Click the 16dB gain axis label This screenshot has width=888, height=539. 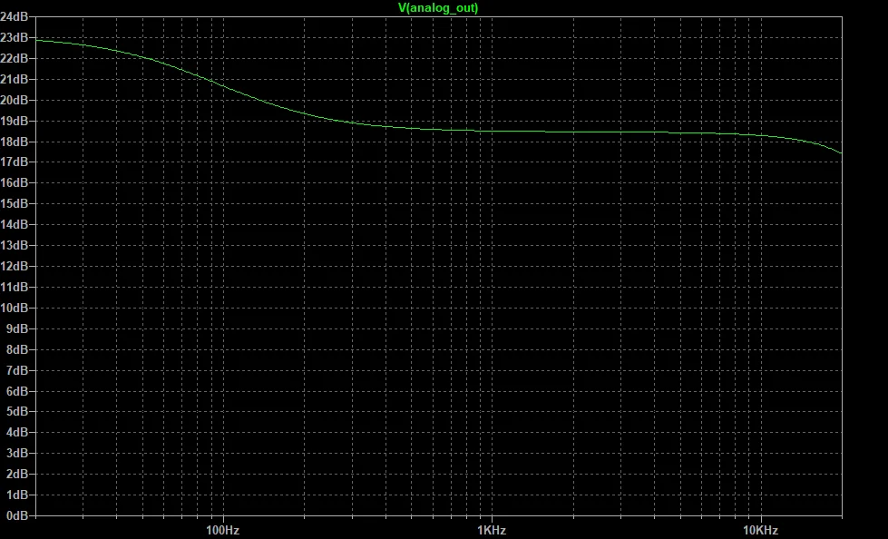(x=15, y=183)
